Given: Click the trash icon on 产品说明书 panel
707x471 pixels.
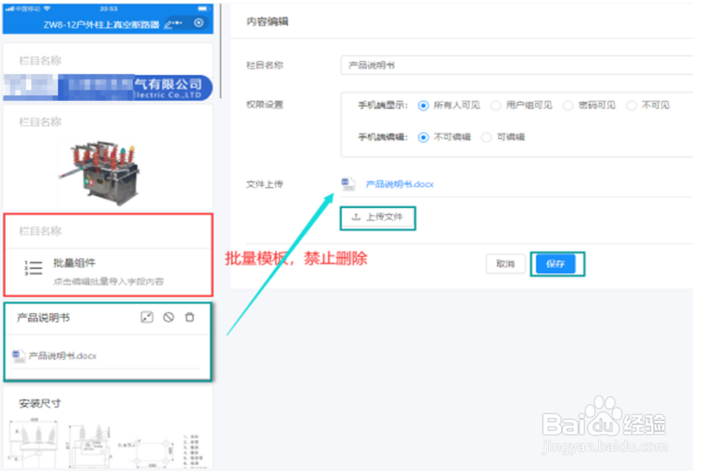Looking at the screenshot, I should click(190, 318).
